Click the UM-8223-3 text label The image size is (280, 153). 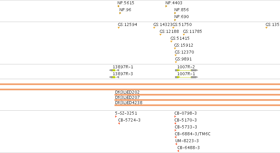tap(187, 141)
